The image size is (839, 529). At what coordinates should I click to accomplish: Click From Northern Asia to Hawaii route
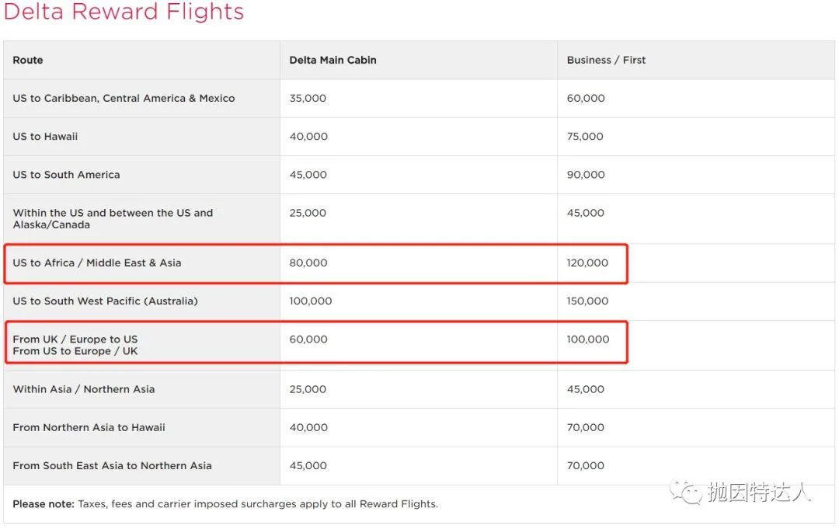coord(89,427)
